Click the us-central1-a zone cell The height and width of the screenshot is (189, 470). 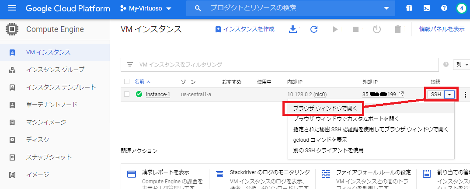196,94
